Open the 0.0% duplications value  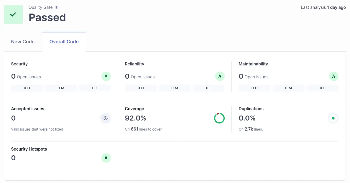click(247, 118)
